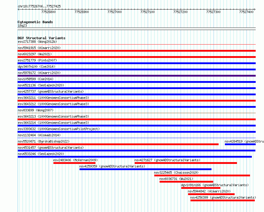Screen dimensions: 264x212
Task: Open variant dgv1091n166 (gnomADStructuralVariants)
Action: 215,185
